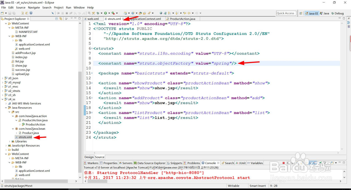Viewport: 351px width, 190px height.
Task: Open the Window menu
Action: pos(79,7)
